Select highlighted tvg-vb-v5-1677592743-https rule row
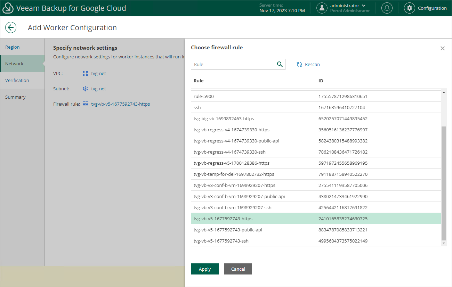 [316, 219]
